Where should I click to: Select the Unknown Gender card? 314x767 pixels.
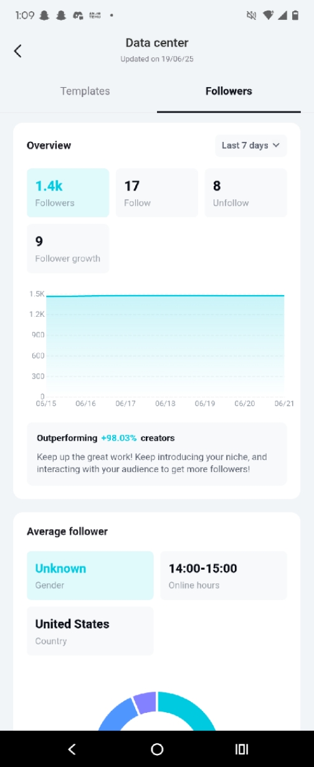[90, 575]
